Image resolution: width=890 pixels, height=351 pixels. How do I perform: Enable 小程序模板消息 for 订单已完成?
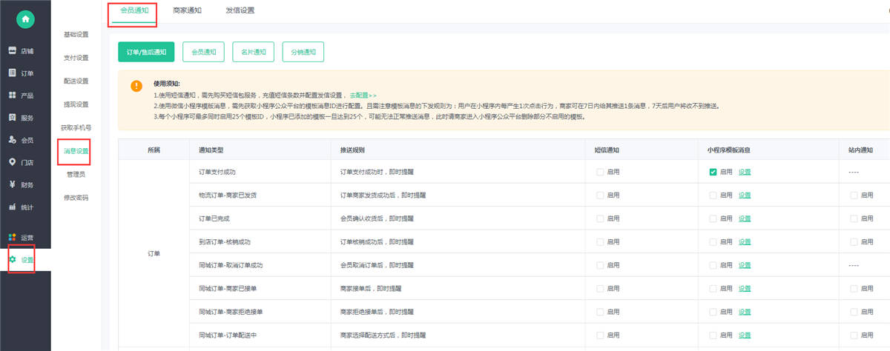[713, 218]
